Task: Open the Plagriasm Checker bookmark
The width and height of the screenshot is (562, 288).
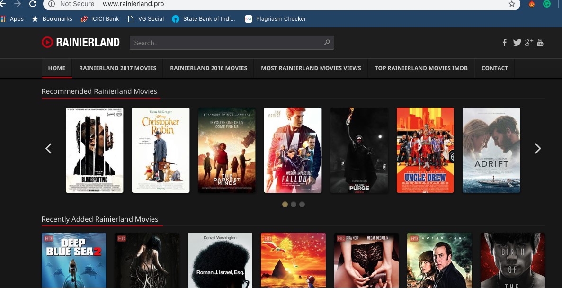Action: (276, 19)
